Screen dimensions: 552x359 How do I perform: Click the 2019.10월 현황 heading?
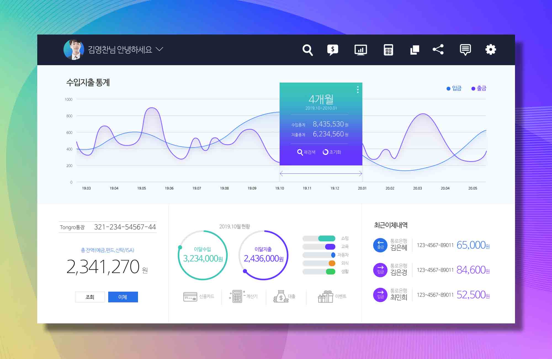[x=235, y=227]
